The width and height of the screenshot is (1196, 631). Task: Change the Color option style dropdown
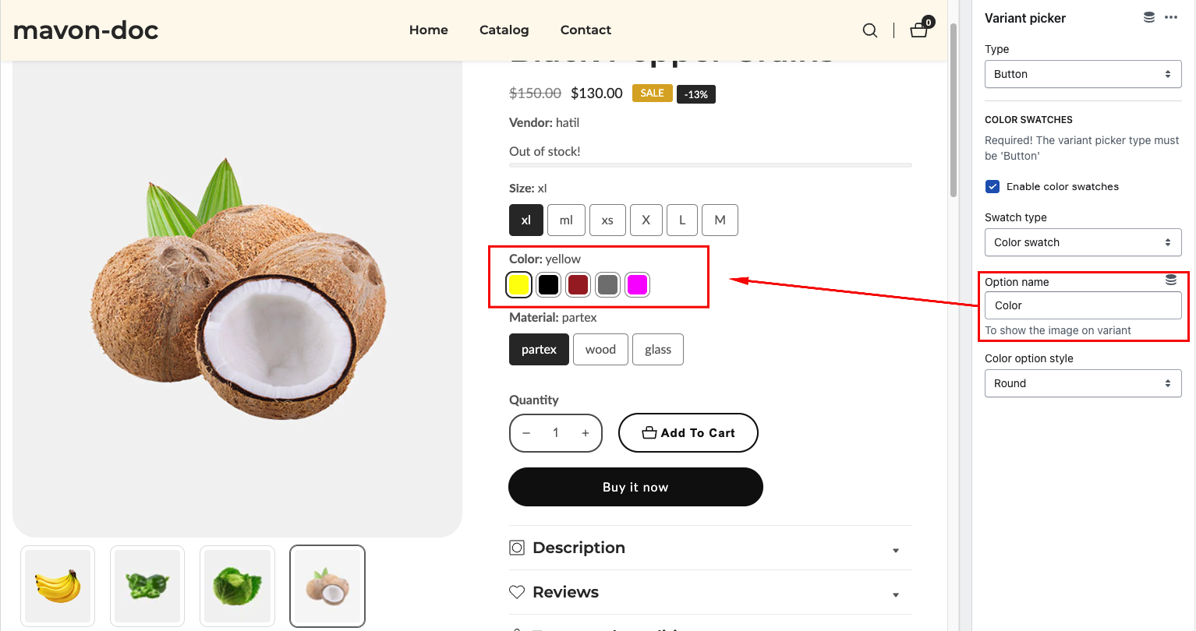point(1083,383)
